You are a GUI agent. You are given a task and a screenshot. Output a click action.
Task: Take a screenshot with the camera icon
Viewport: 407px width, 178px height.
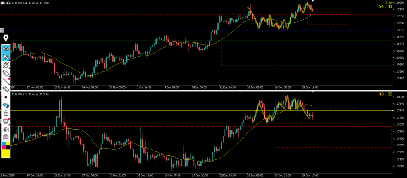pyautogui.click(x=6, y=129)
